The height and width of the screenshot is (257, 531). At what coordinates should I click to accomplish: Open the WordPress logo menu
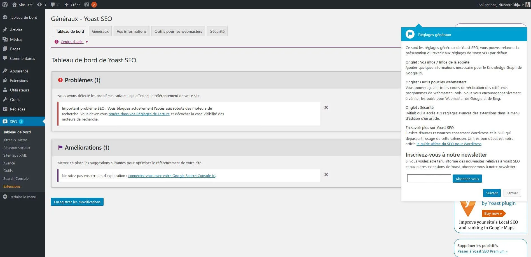5,4
